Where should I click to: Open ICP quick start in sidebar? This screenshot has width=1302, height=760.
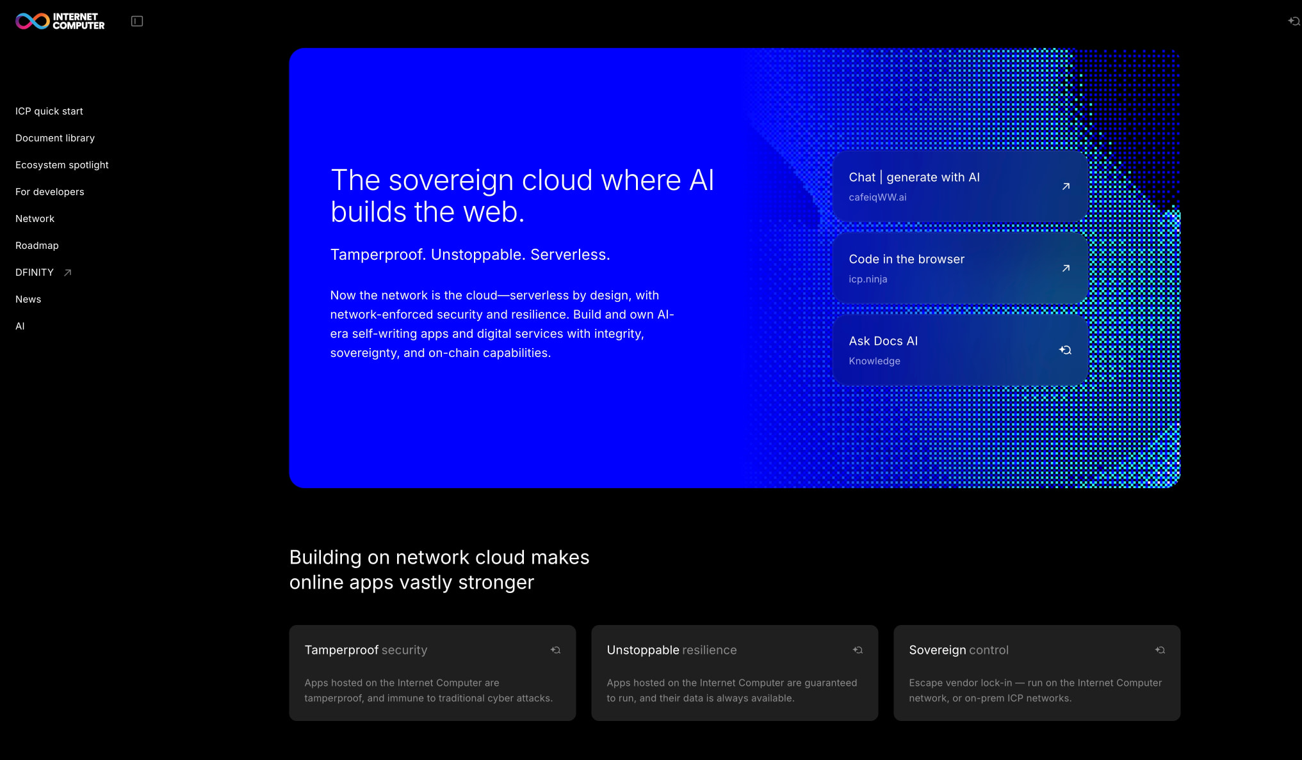point(49,111)
